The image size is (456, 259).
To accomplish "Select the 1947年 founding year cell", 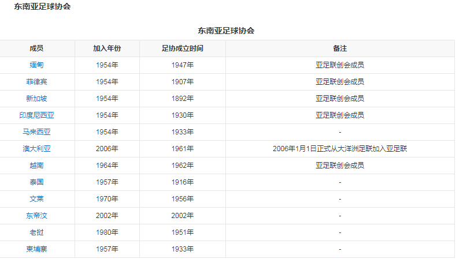I will click(182, 65).
